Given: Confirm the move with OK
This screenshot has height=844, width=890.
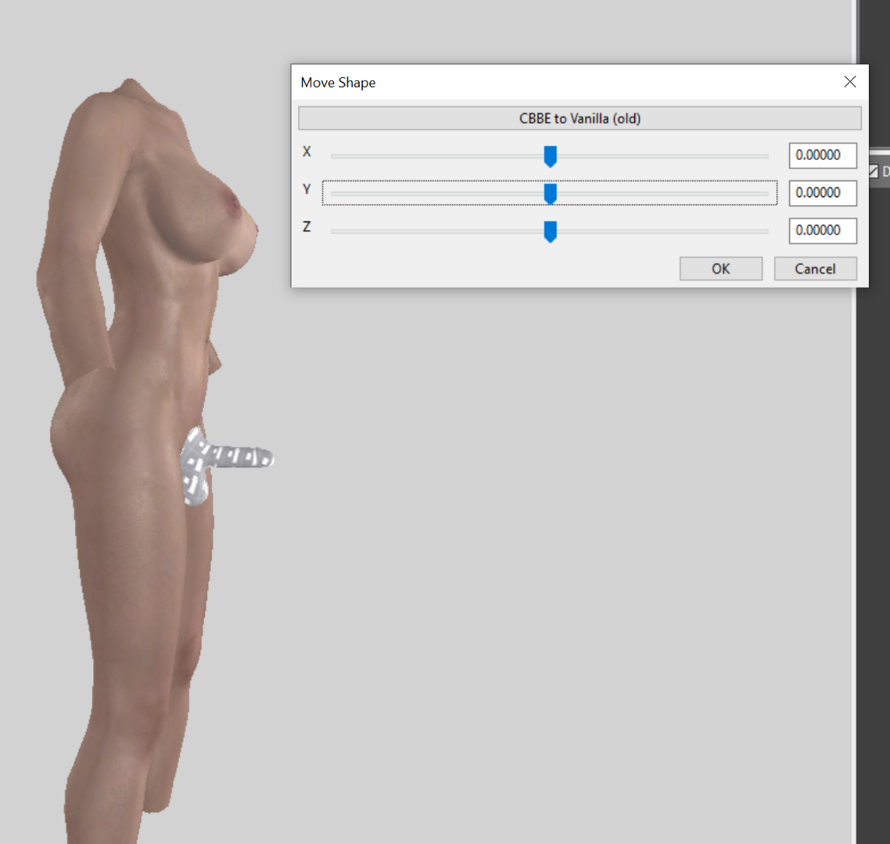Looking at the screenshot, I should pos(721,269).
